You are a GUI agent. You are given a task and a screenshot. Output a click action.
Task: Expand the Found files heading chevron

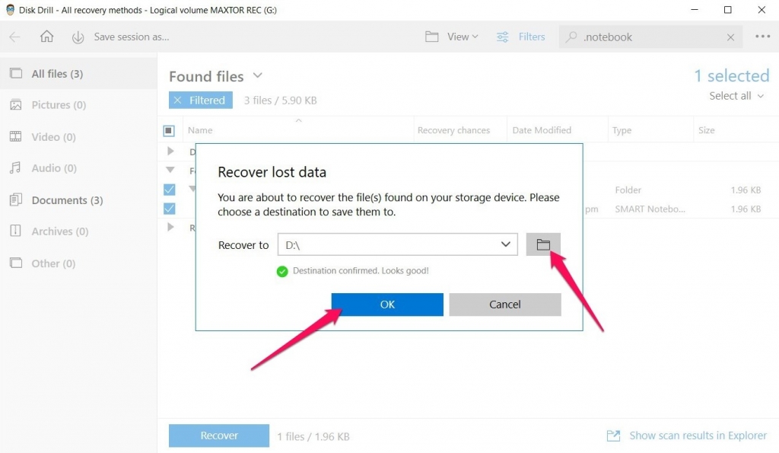pos(257,76)
